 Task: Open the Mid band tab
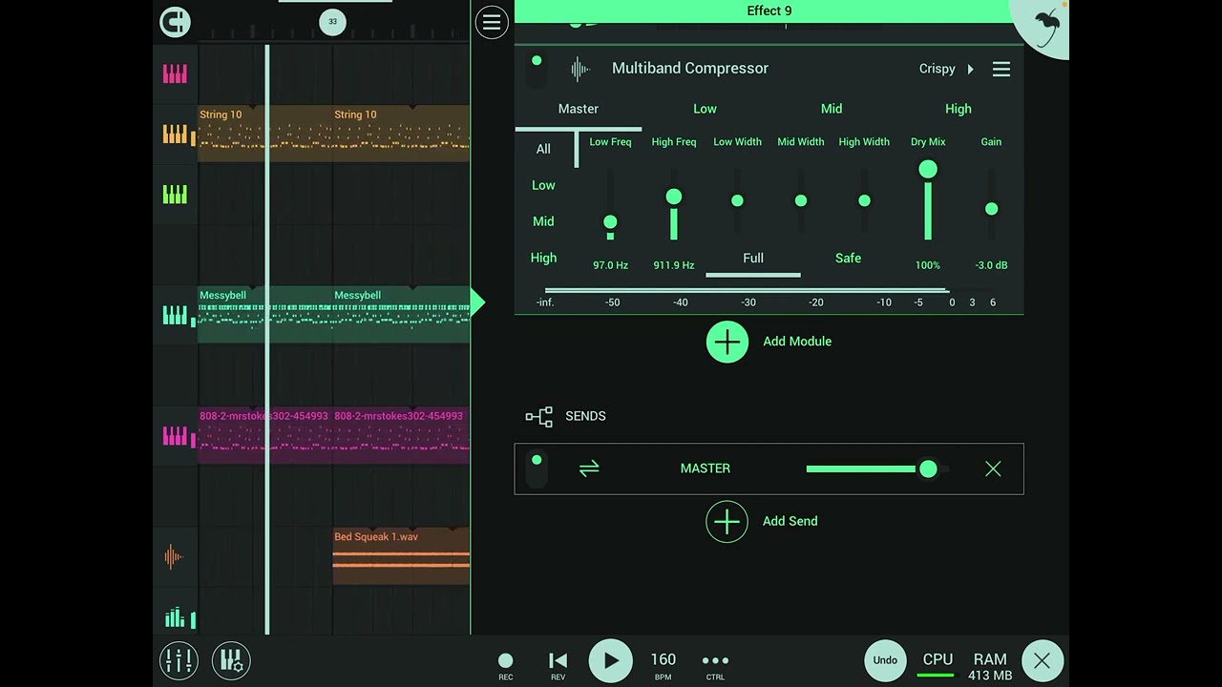(x=832, y=109)
